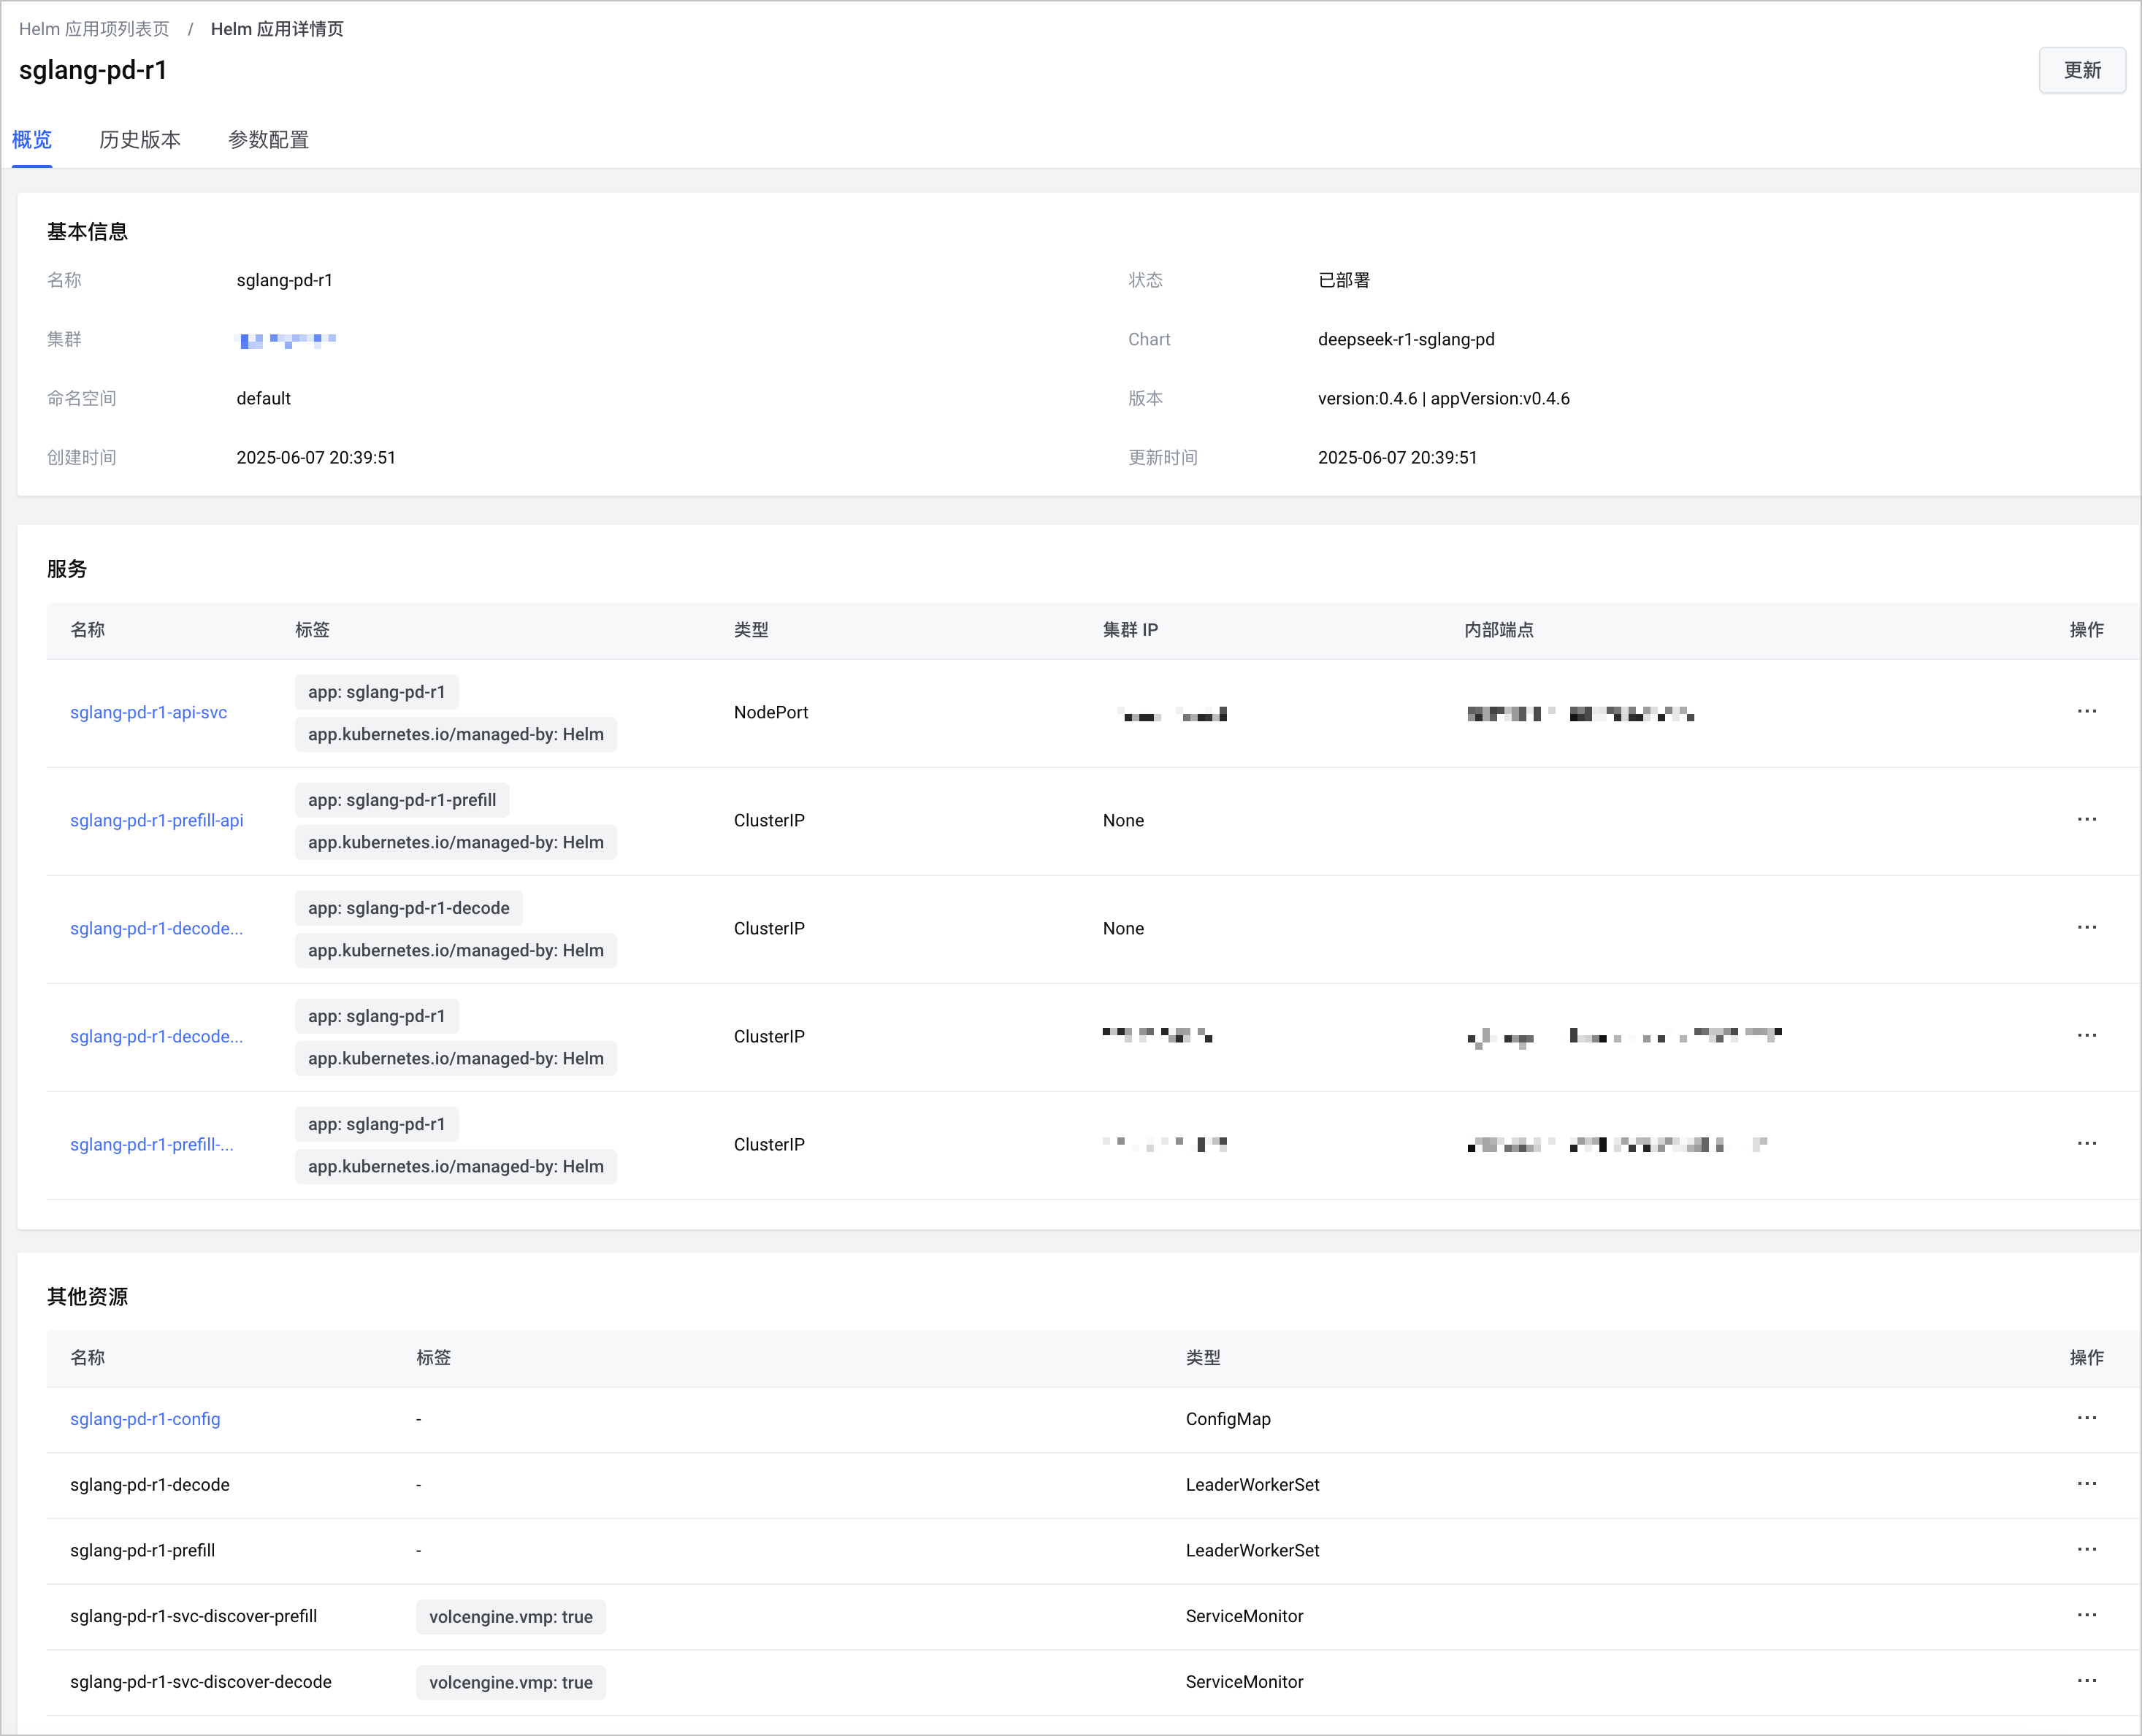Click None cluster IP in prefill-api row
Image resolution: width=2142 pixels, height=1736 pixels.
tap(1122, 820)
